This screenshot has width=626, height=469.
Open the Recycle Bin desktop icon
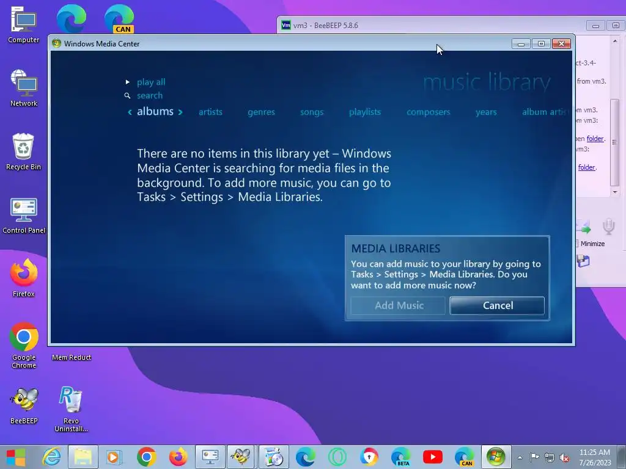24,151
